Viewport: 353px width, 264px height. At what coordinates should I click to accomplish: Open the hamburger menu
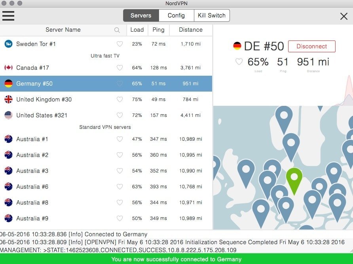(x=8, y=16)
